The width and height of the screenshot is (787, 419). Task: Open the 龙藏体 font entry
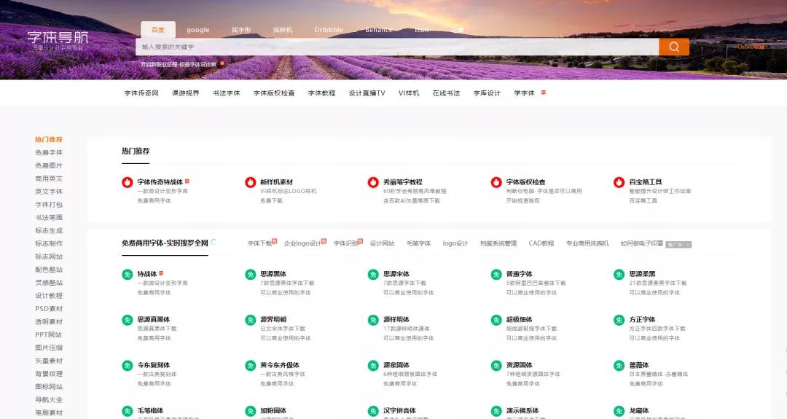click(639, 410)
